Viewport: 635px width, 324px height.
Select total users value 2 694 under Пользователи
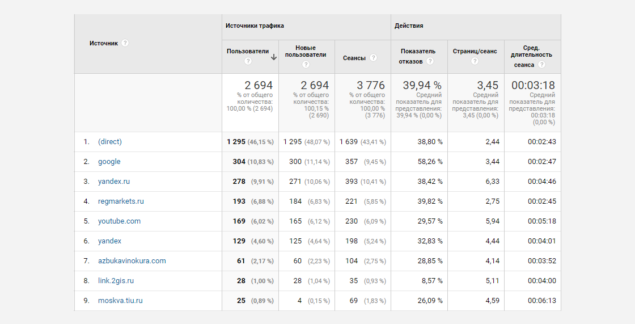259,85
